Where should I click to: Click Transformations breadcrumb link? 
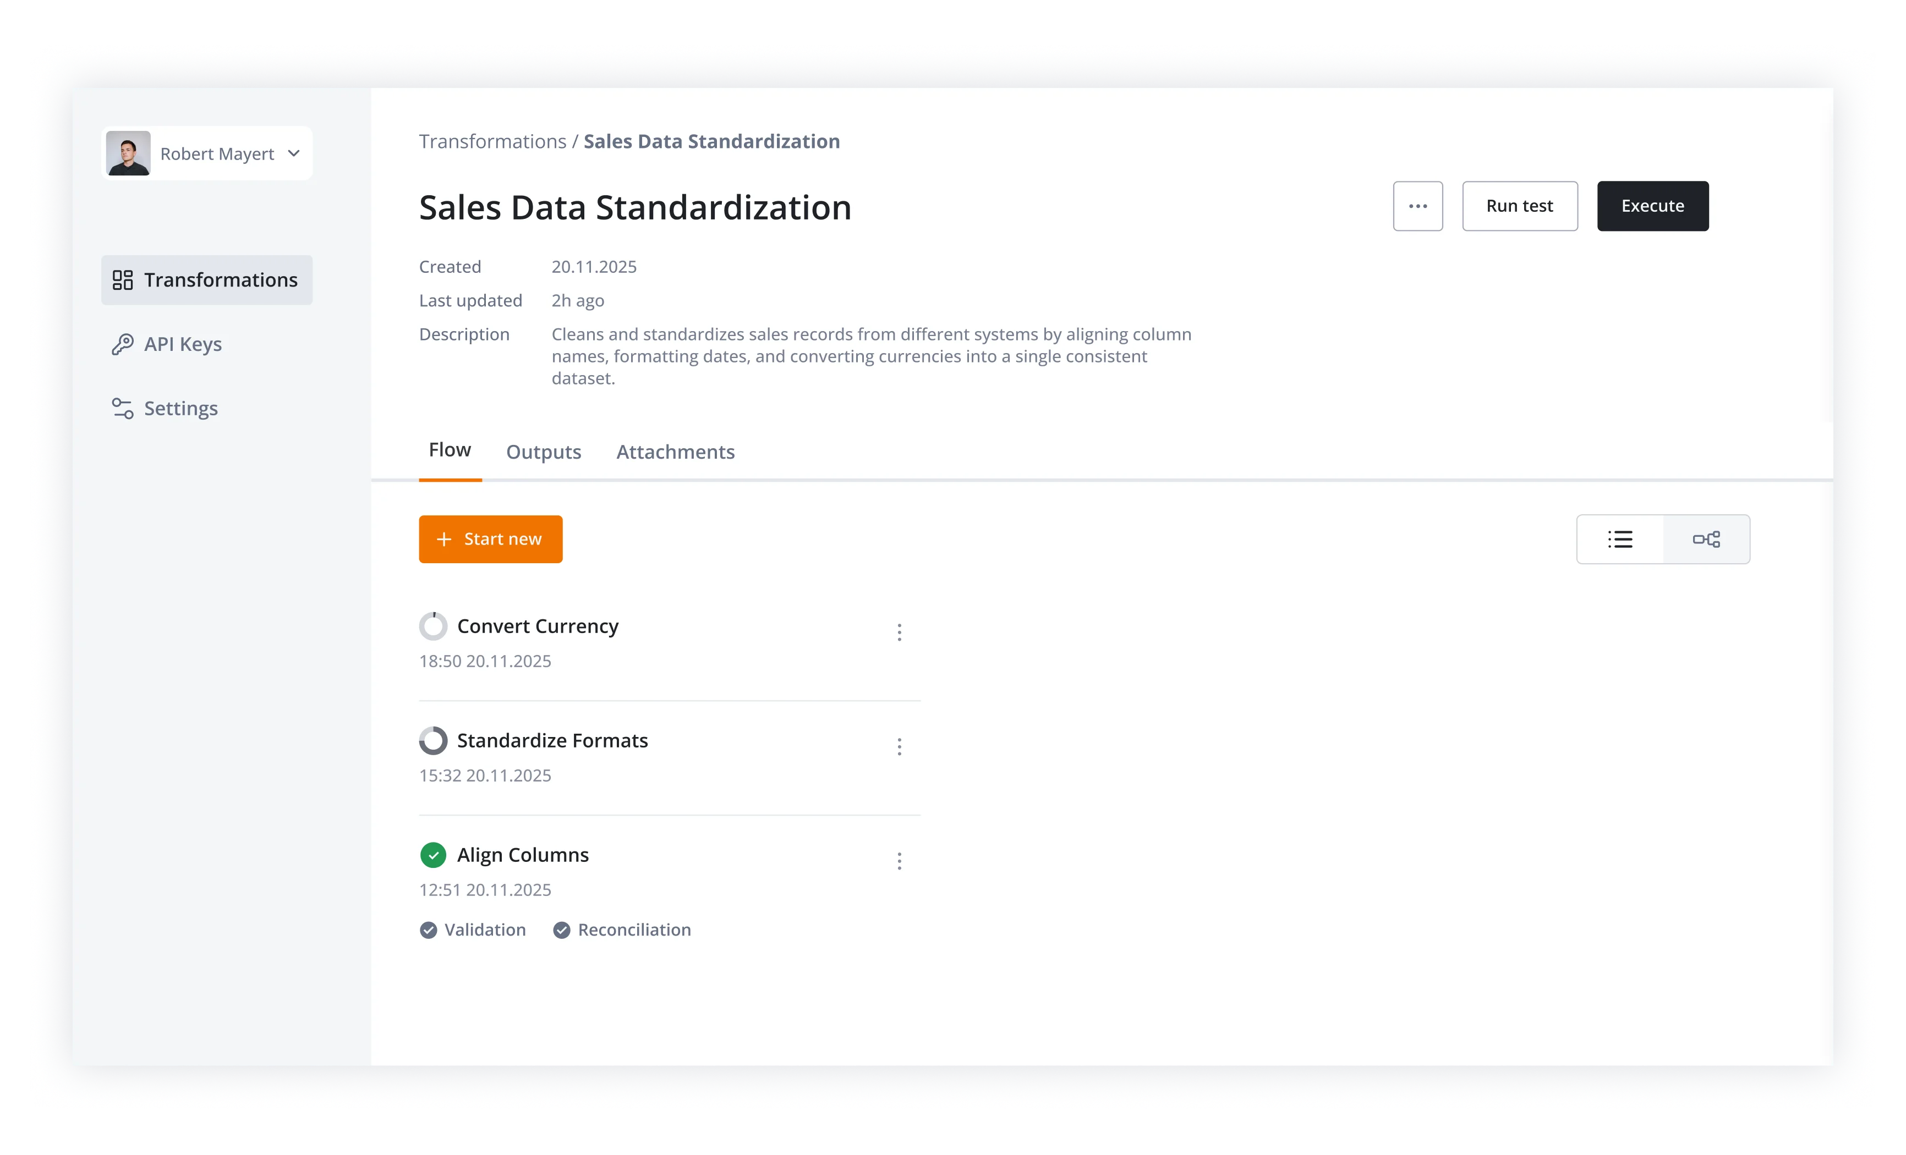[x=493, y=141]
